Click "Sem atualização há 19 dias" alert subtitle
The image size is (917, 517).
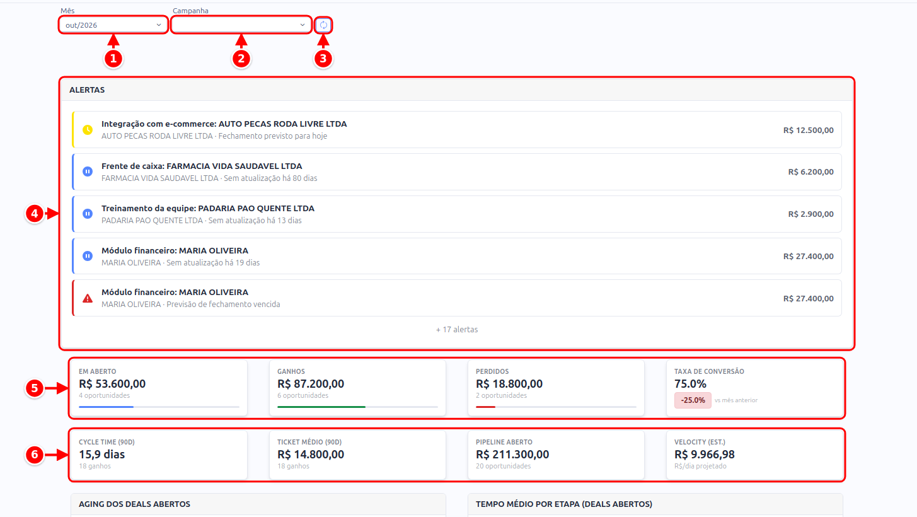213,262
